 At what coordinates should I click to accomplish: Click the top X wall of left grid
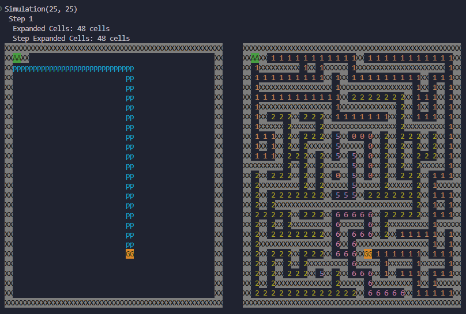pos(114,48)
